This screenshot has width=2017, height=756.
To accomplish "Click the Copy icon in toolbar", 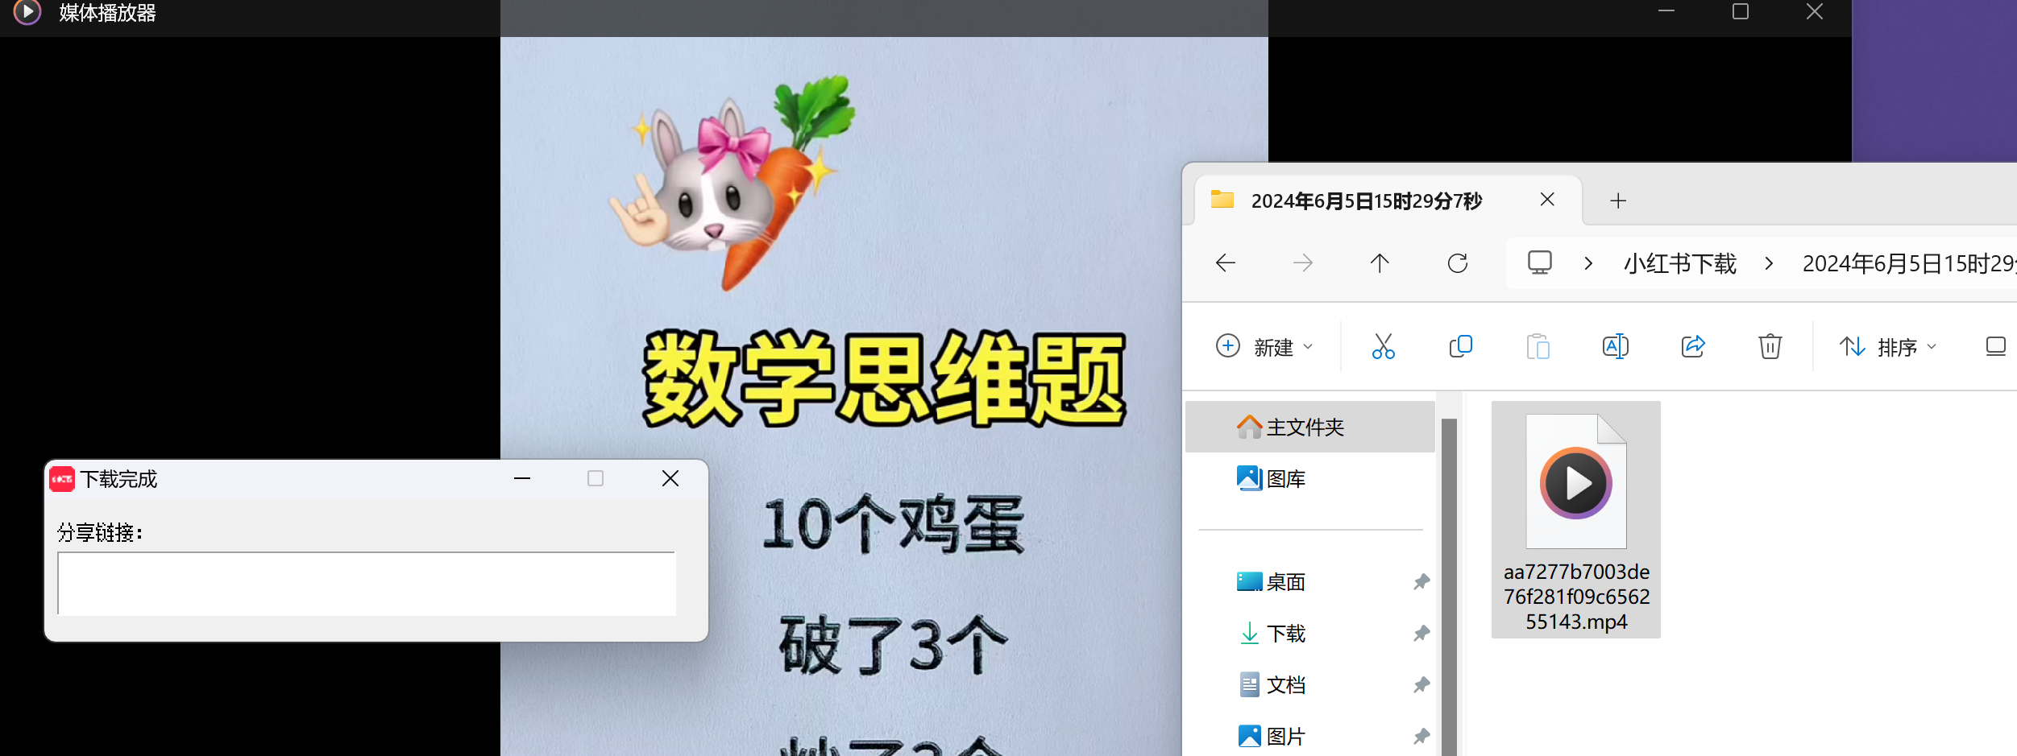I will (1460, 347).
